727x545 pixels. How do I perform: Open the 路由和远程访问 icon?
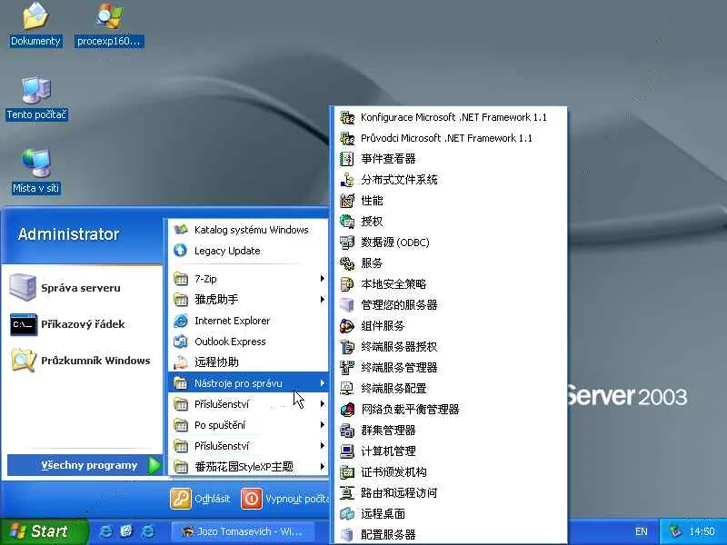347,492
